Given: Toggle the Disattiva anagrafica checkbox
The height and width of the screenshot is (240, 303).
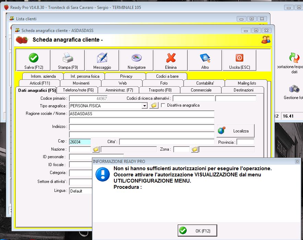Looking at the screenshot, I should 163,105.
